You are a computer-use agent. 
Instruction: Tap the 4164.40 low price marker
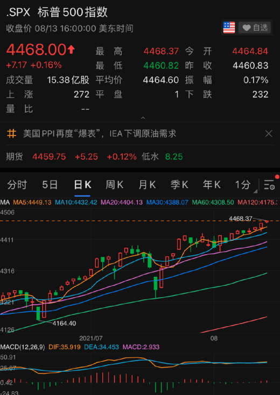click(x=64, y=323)
